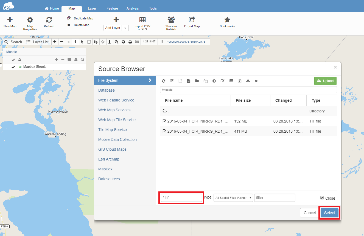This screenshot has width=364, height=236.
Task: Click the folder icon in layer panel
Action: coord(69,59)
